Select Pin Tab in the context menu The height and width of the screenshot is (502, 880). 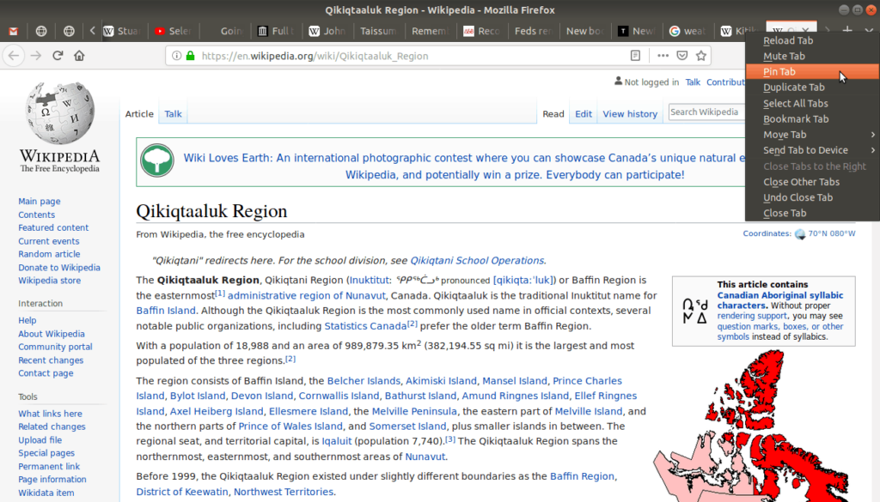coord(811,72)
